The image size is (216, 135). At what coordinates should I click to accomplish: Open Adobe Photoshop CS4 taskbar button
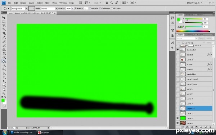[x=22, y=132]
